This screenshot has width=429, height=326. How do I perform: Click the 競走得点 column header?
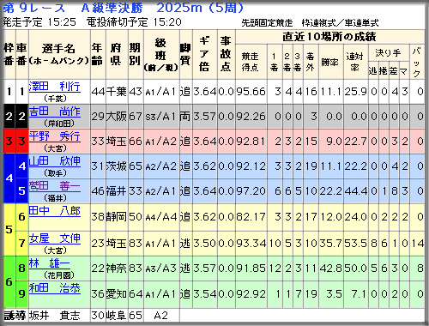coord(251,62)
